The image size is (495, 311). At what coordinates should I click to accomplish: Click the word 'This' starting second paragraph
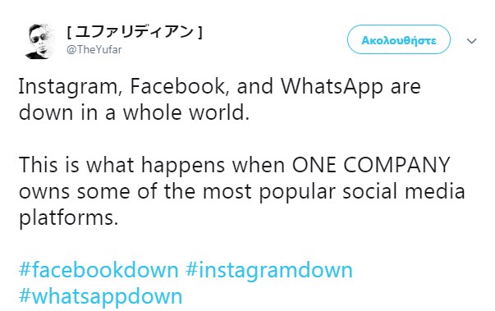(39, 165)
